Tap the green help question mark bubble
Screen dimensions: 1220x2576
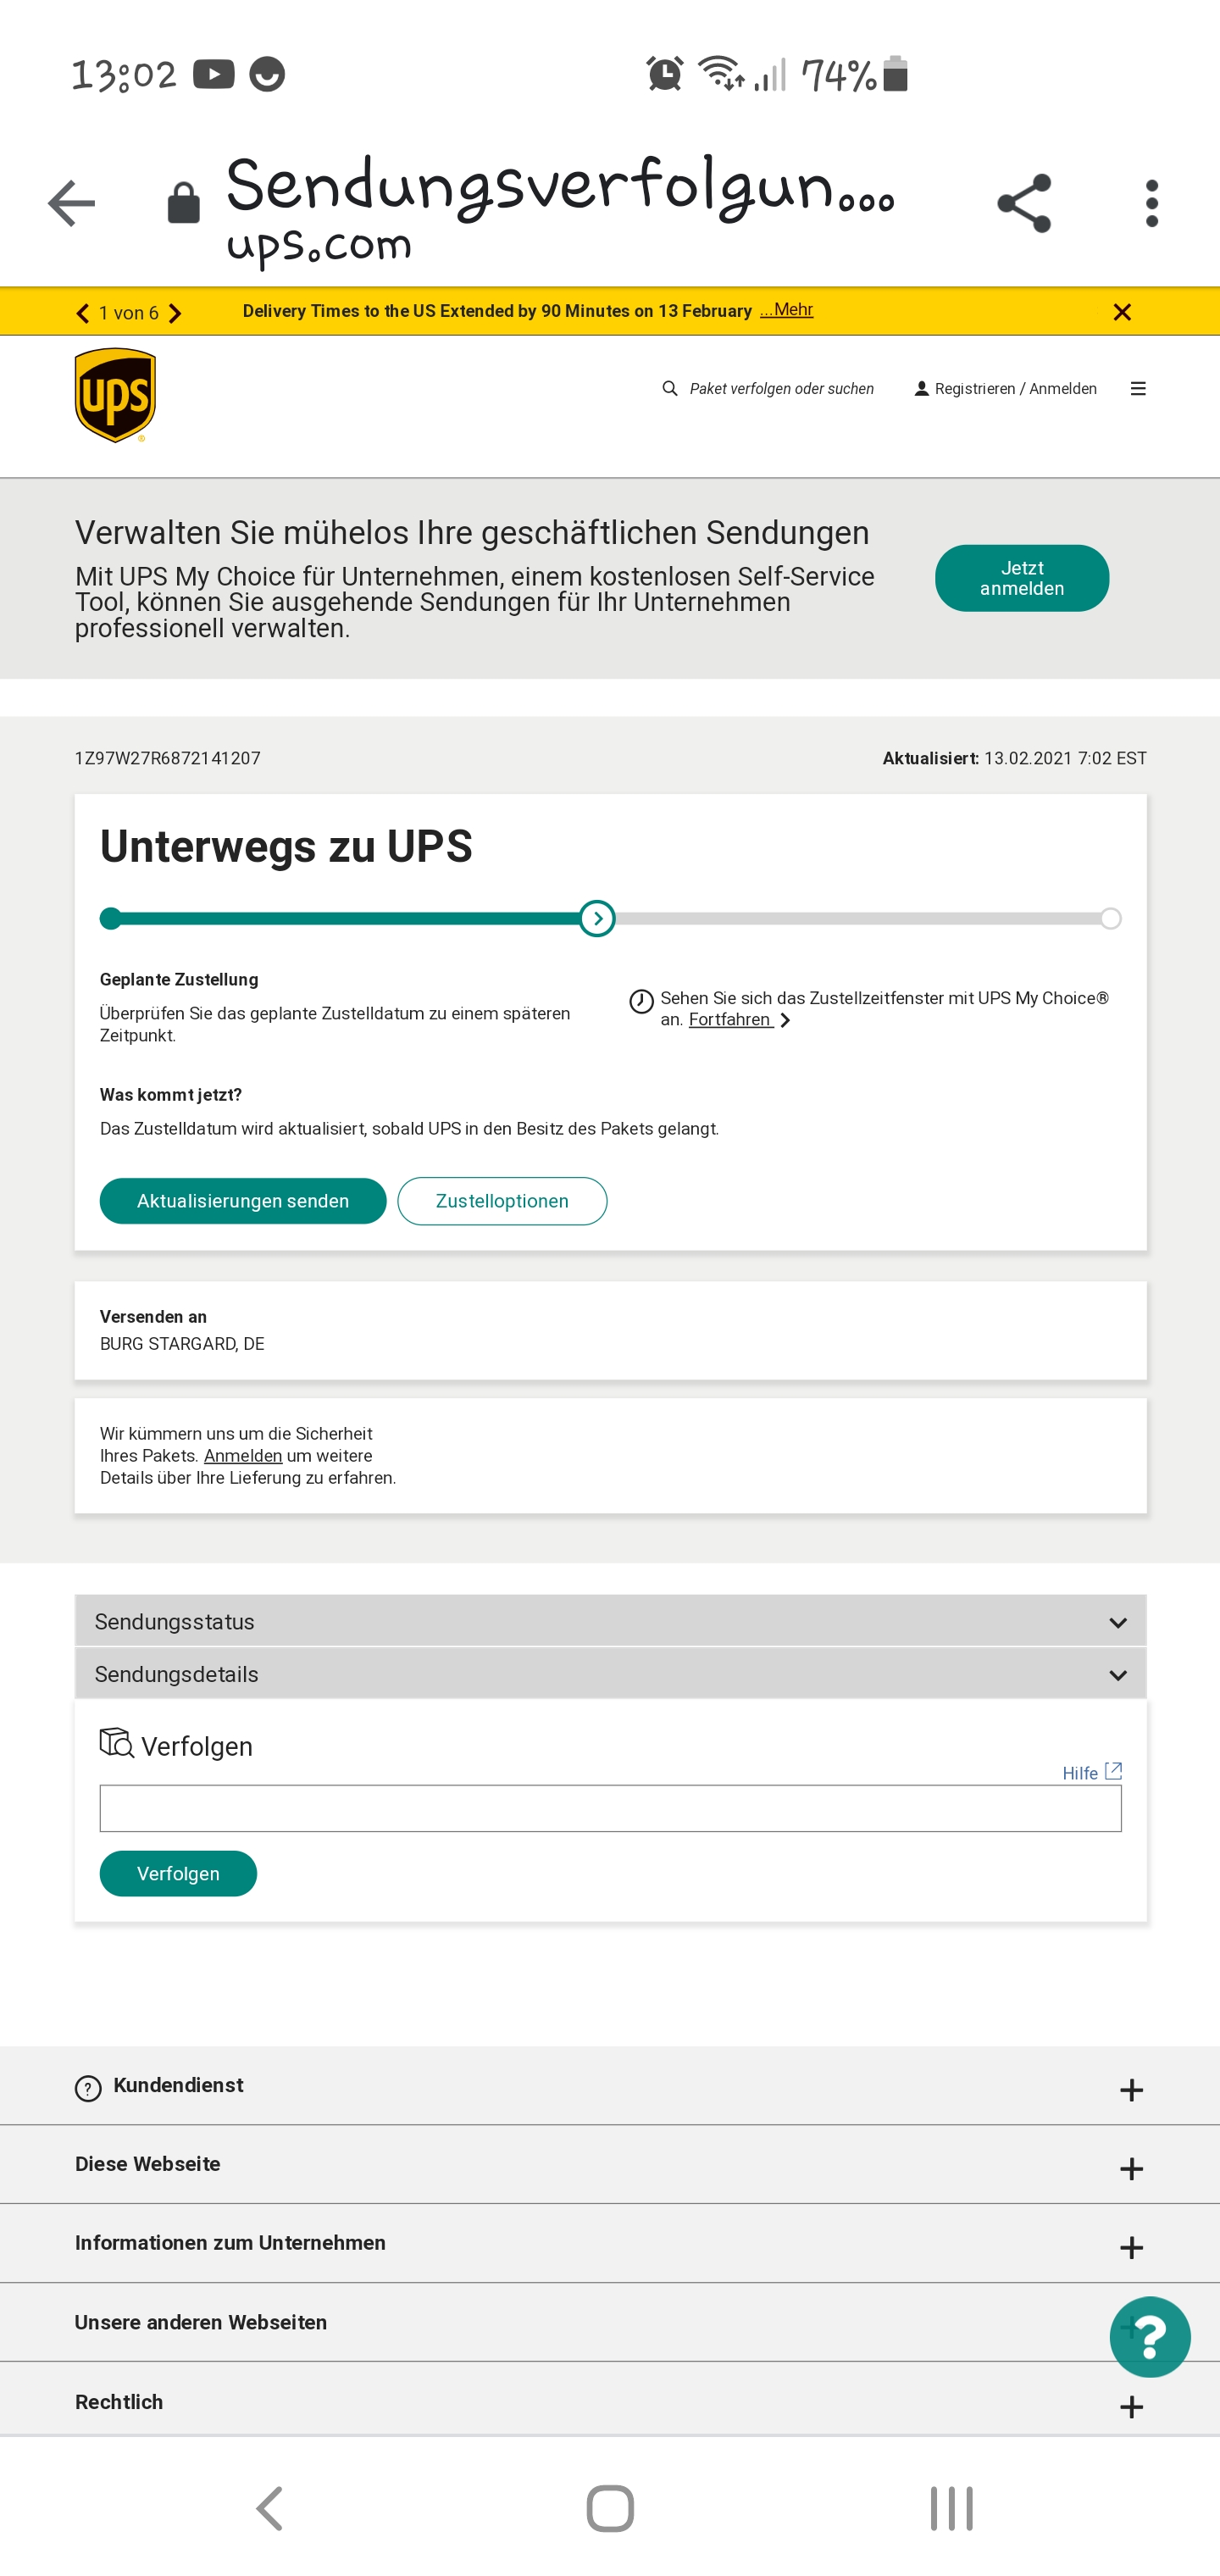click(1150, 2336)
